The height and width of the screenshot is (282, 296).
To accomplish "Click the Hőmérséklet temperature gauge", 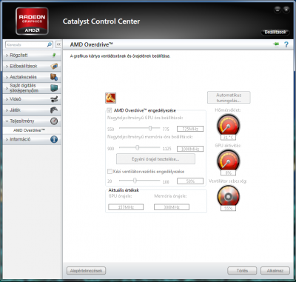I will [228, 125].
